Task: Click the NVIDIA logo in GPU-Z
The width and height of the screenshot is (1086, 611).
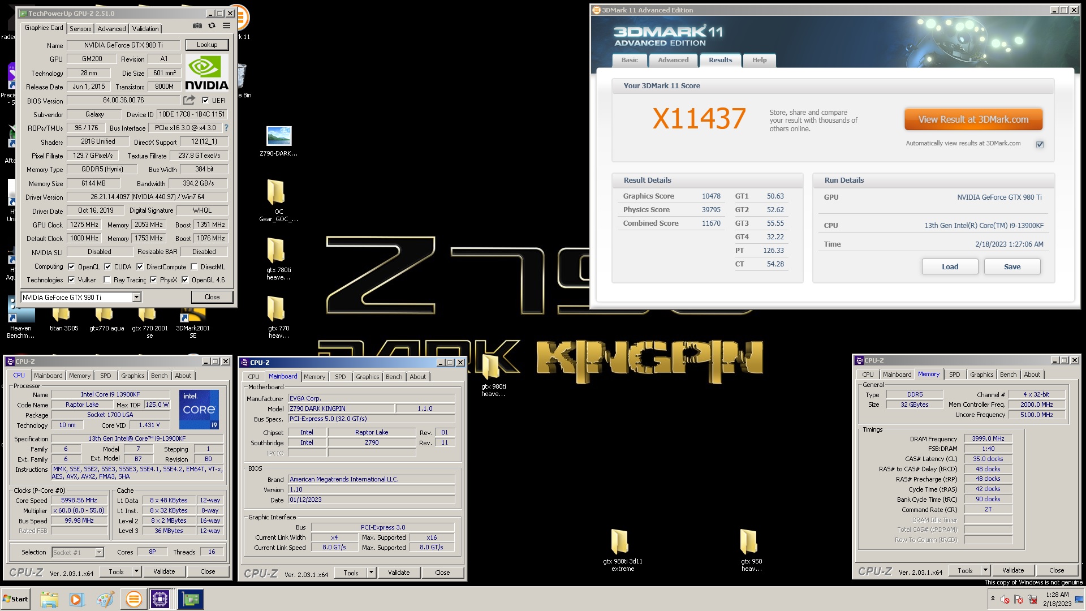Action: point(206,72)
